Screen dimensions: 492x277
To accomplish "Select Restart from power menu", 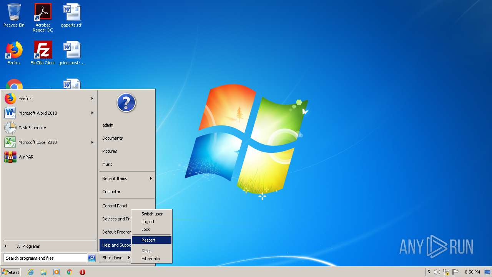I will pos(151,240).
